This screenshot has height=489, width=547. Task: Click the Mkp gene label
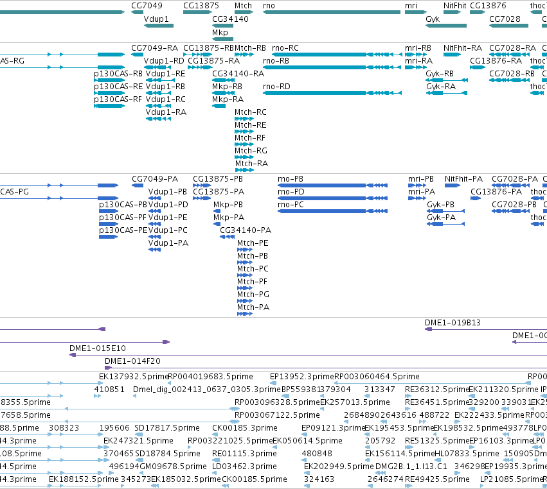pyautogui.click(x=220, y=32)
